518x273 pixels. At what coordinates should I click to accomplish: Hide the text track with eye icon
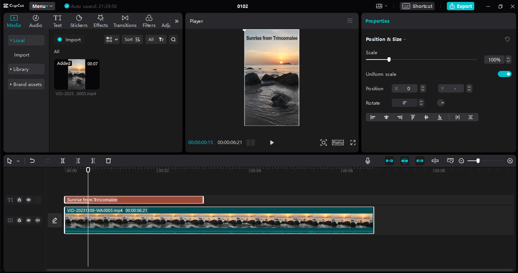(28, 200)
